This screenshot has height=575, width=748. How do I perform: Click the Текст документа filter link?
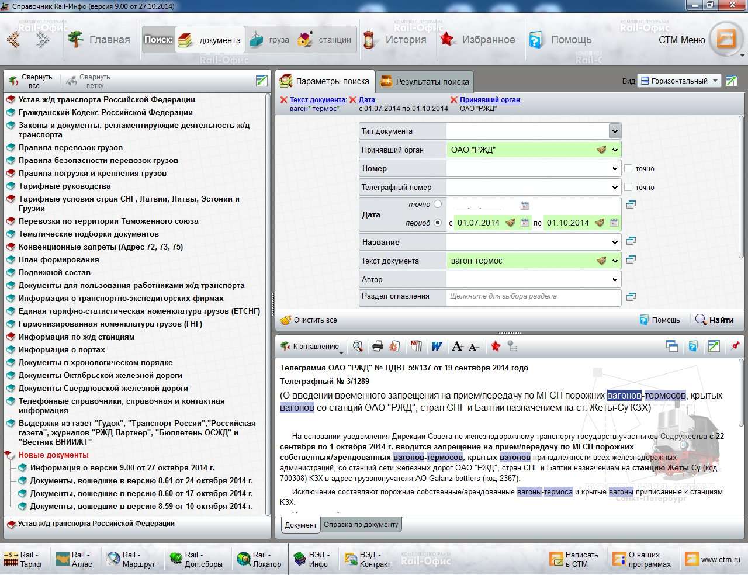pos(318,100)
